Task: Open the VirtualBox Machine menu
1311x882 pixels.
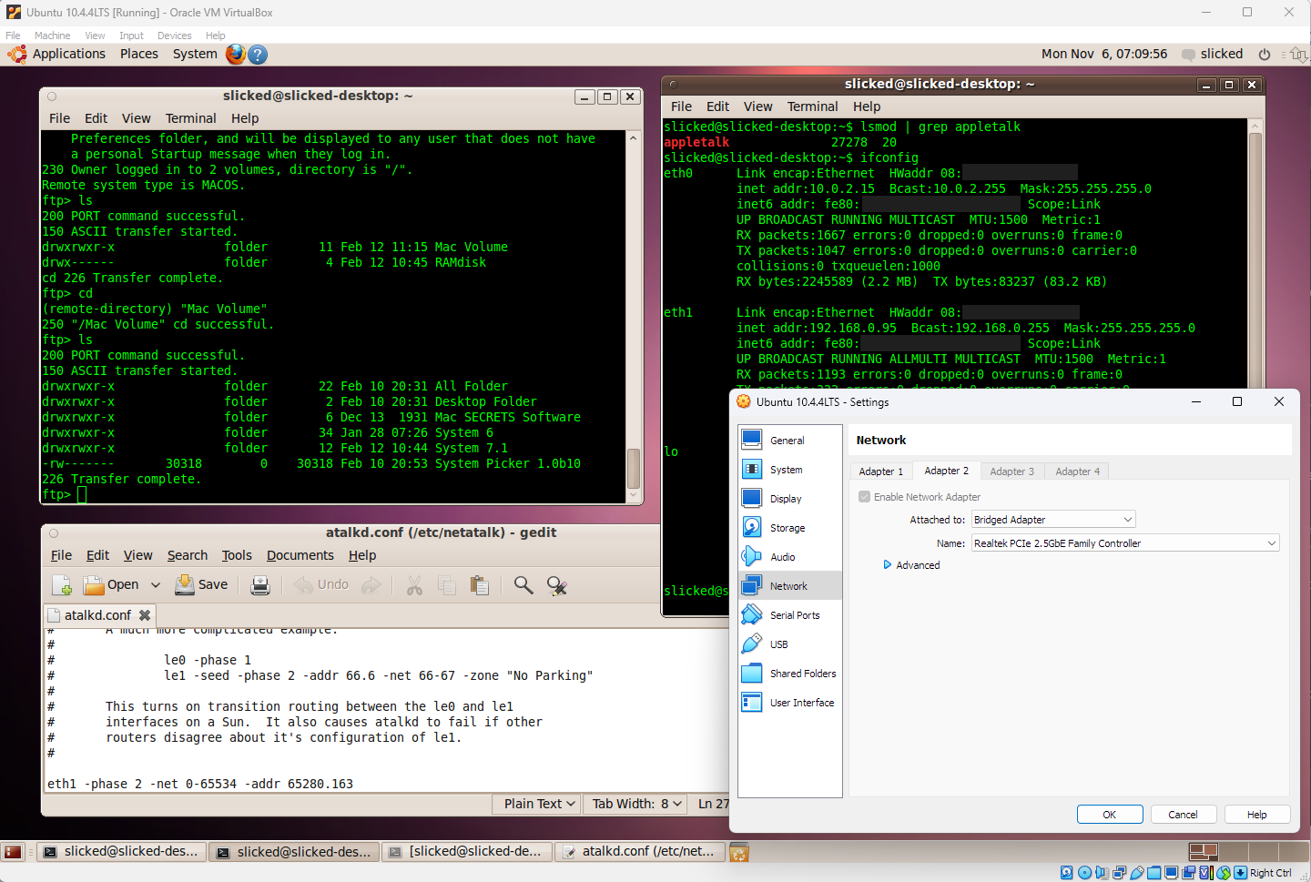Action: tap(52, 35)
